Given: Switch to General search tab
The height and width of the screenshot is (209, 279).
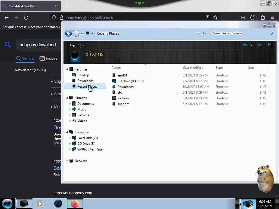Looking at the screenshot, I should point(25,58).
